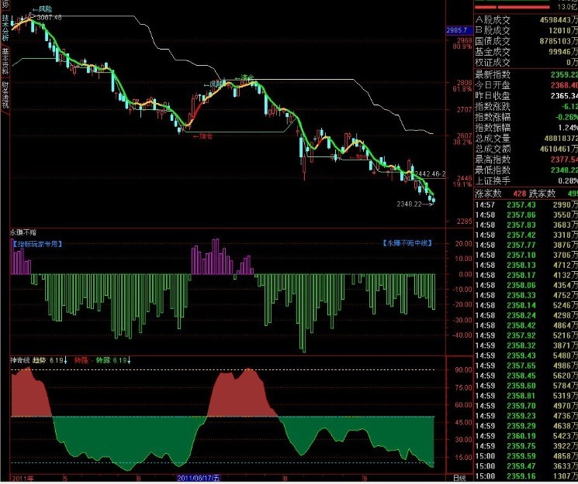The width and height of the screenshot is (578, 484).
Task: Click the 2348.22 low price label
Action: [409, 204]
